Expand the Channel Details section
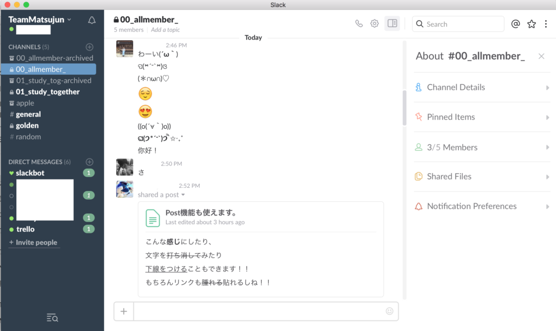This screenshot has width=556, height=331. [x=482, y=87]
